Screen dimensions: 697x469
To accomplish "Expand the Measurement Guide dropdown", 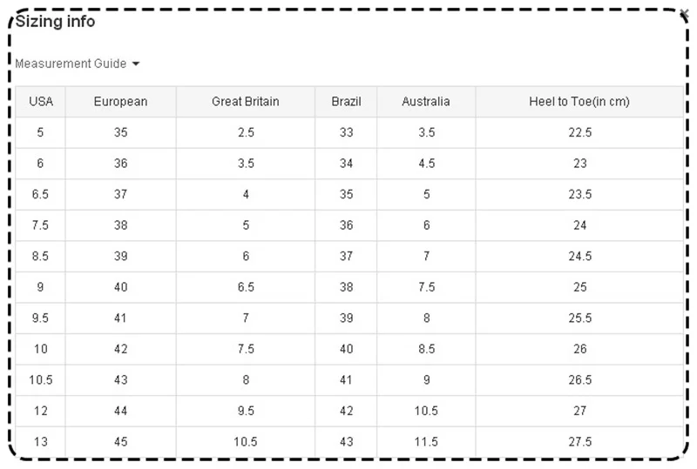I will tap(78, 64).
